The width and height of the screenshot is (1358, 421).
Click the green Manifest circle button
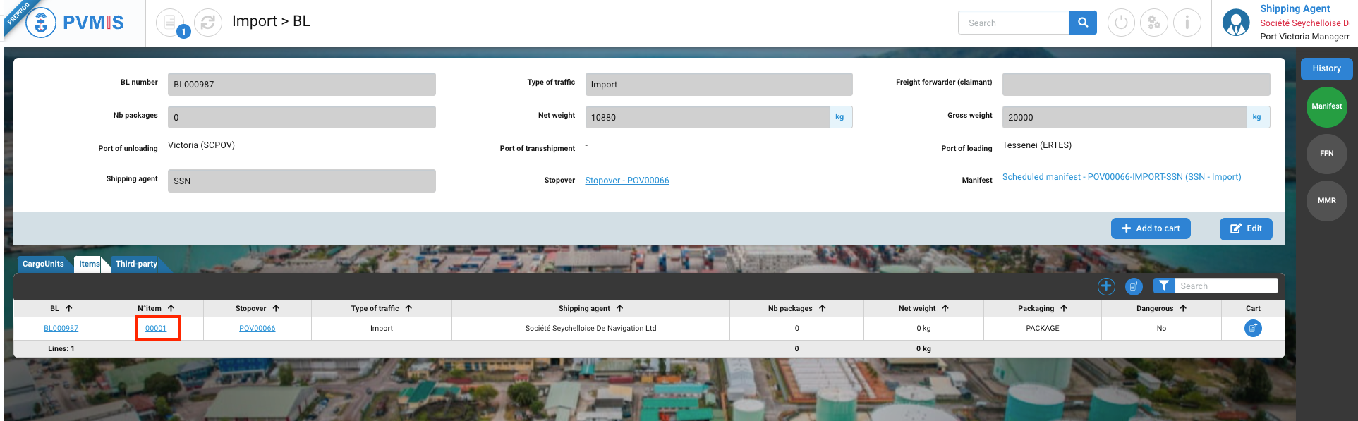[1326, 106]
